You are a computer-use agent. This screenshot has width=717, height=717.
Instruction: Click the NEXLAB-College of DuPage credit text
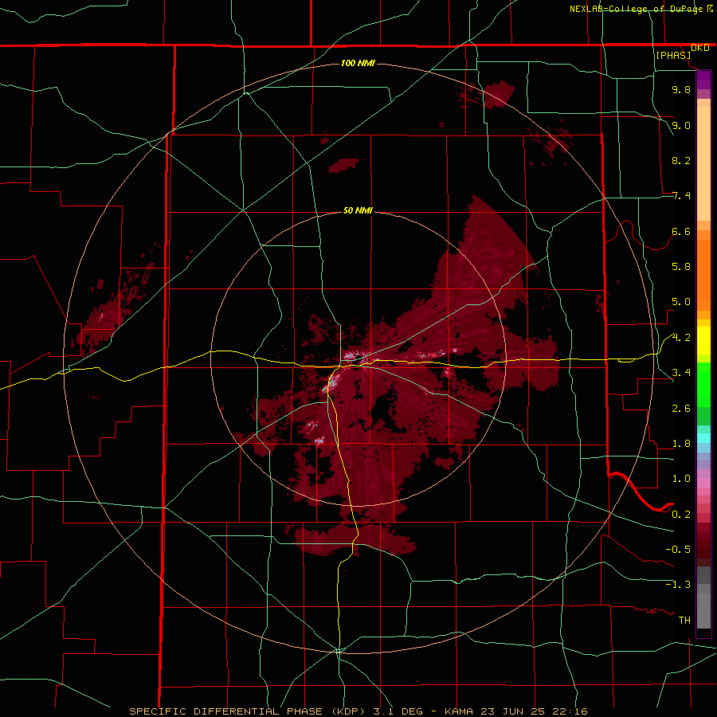pos(637,9)
